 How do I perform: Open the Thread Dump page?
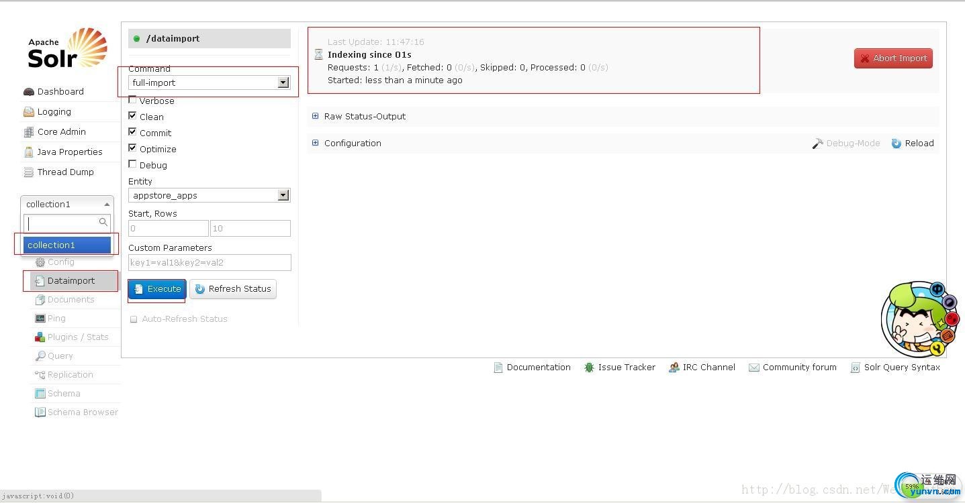pos(66,172)
